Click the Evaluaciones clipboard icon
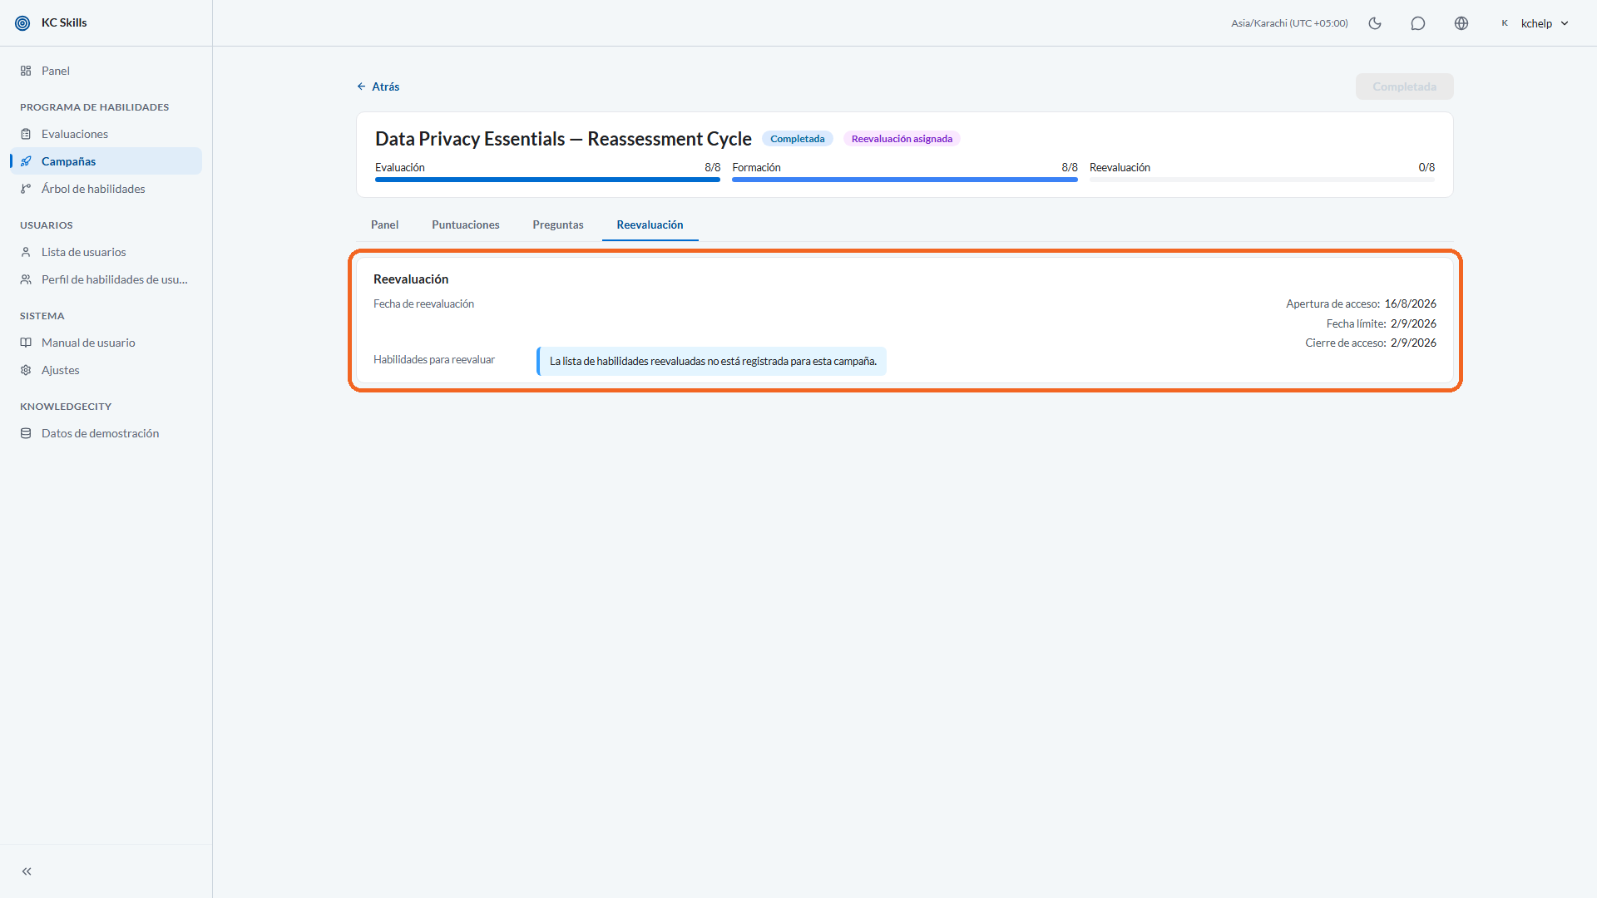The image size is (1597, 898). point(26,134)
